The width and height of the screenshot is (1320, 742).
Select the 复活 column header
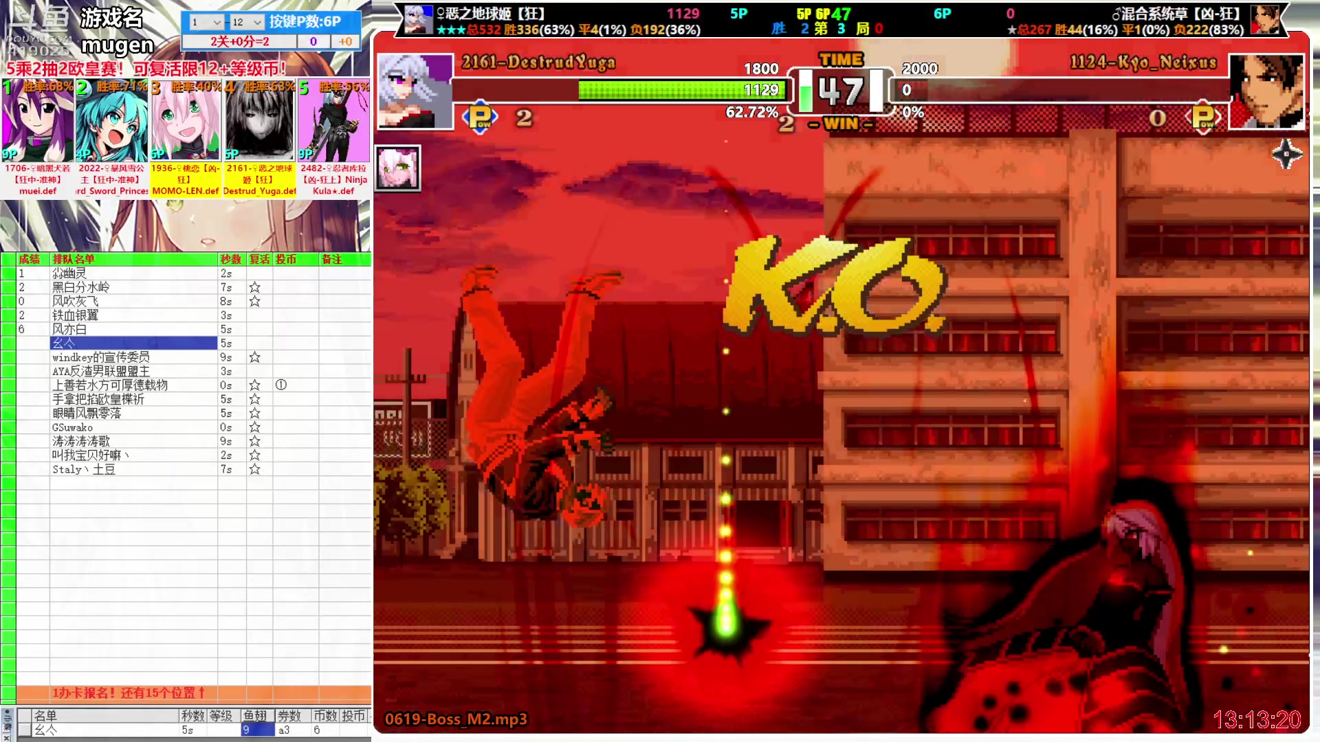pos(260,259)
